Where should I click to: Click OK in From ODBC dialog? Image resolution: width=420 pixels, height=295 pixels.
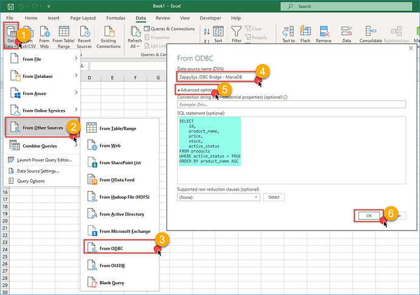pyautogui.click(x=369, y=215)
